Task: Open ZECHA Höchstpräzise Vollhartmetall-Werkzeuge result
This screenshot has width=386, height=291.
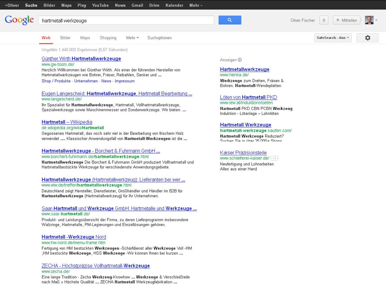Action: (x=96, y=266)
